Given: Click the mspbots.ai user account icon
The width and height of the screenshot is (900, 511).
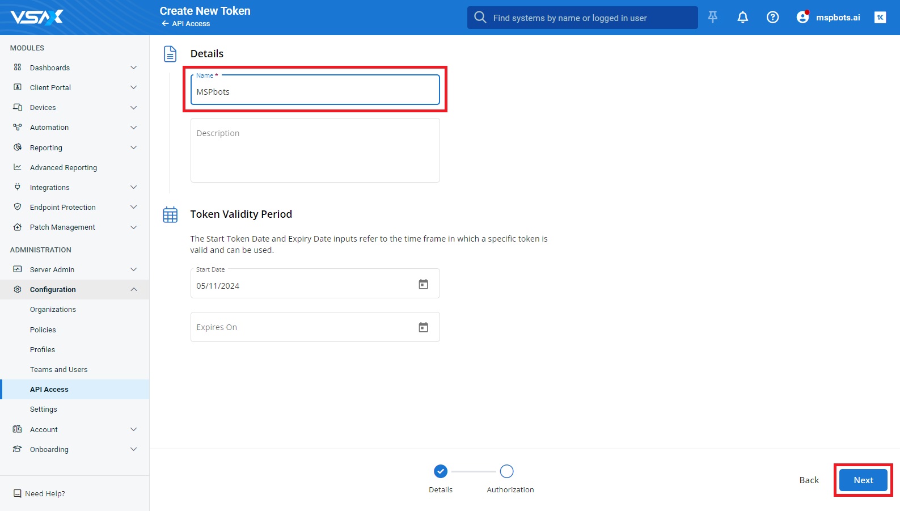Looking at the screenshot, I should point(802,18).
